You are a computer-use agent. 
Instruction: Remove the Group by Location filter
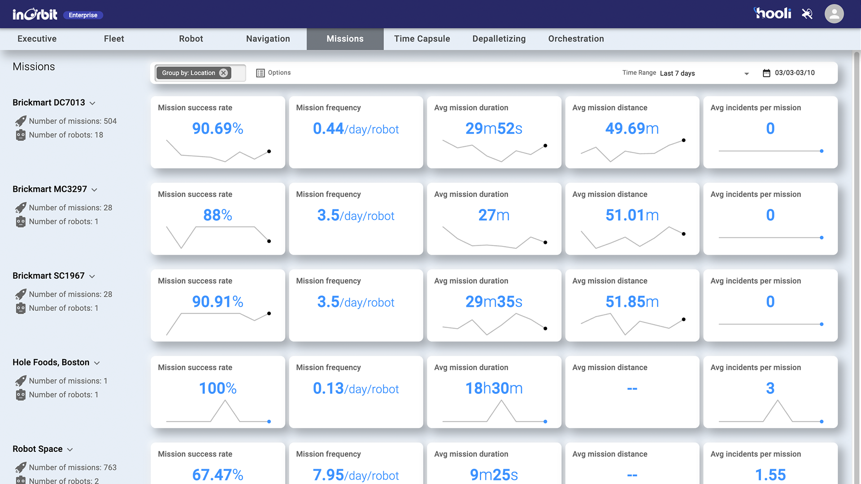(x=223, y=72)
